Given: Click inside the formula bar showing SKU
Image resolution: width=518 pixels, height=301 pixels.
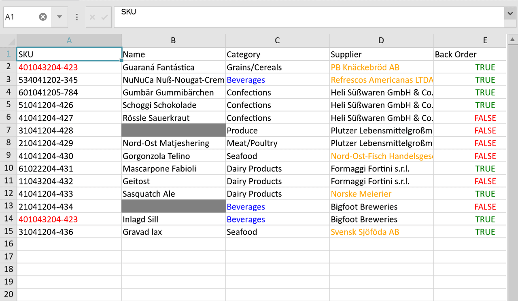Looking at the screenshot, I should coord(310,17).
